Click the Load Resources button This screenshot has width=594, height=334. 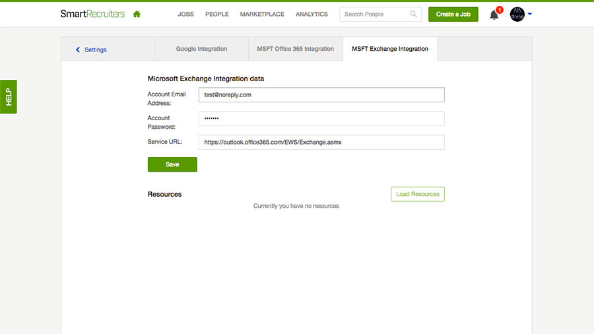click(417, 194)
